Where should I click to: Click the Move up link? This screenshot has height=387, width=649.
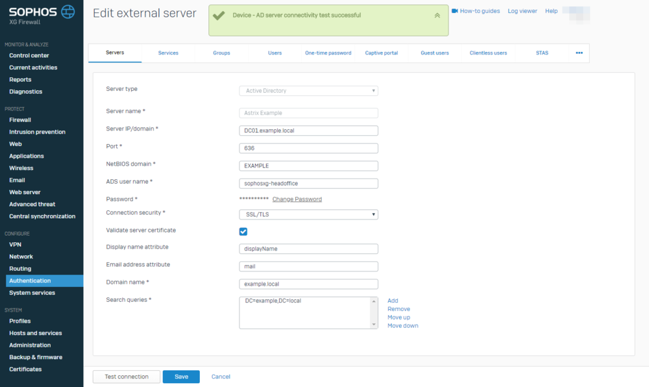click(x=398, y=317)
